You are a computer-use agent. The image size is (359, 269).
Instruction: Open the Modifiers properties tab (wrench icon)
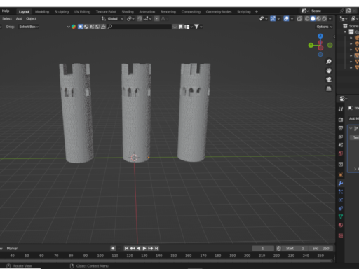click(341, 184)
